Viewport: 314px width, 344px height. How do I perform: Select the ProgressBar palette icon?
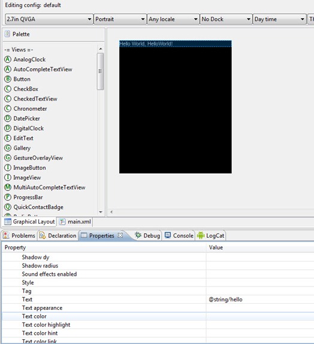coord(8,197)
